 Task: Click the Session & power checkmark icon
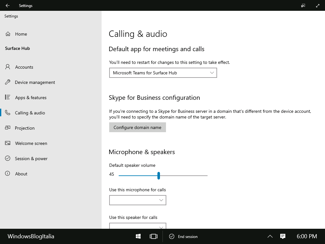click(x=8, y=158)
